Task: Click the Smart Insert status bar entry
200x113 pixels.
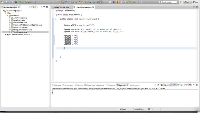Action: [139, 109]
